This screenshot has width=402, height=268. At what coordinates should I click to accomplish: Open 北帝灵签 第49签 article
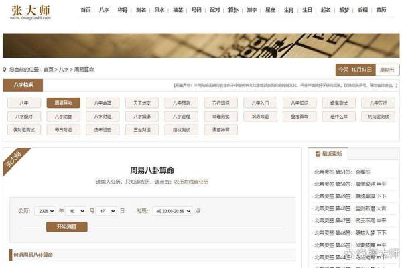point(350,196)
